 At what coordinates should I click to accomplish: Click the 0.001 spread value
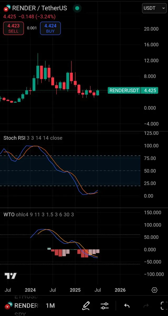[32, 28]
